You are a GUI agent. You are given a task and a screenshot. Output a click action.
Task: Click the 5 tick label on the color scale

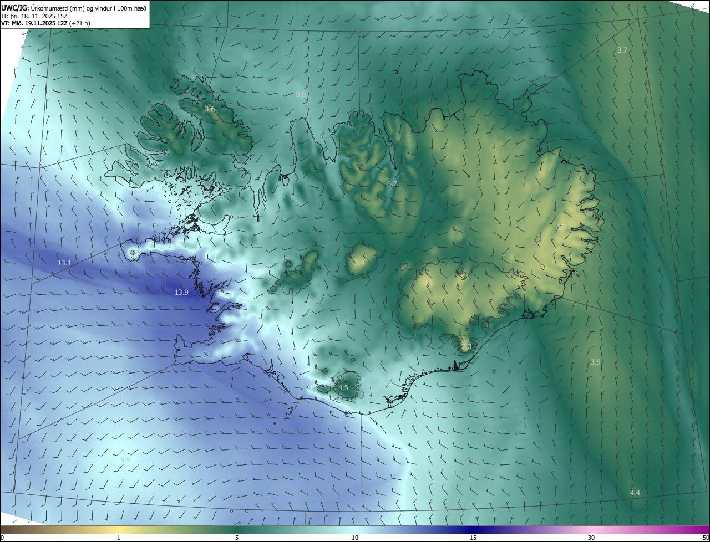pyautogui.click(x=237, y=538)
